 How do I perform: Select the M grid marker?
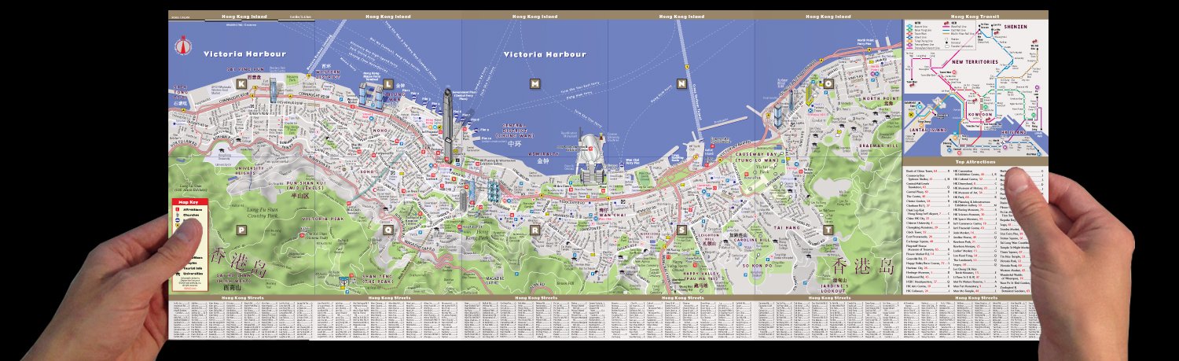pyautogui.click(x=534, y=83)
